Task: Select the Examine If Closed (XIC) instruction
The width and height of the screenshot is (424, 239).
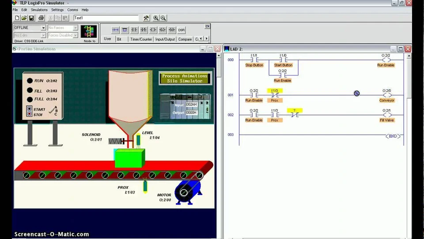Action: [134, 30]
